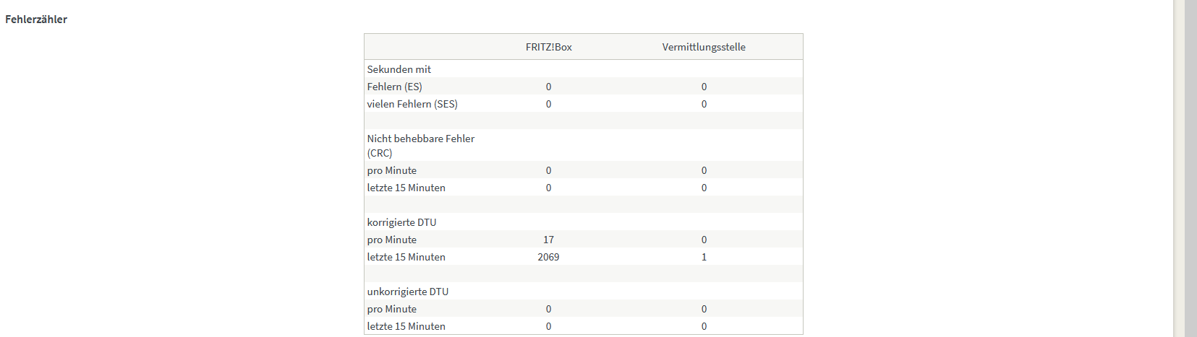Image resolution: width=1197 pixels, height=337 pixels.
Task: Click letzte 15 Minuten under unkorrigierte DTU
Action: 406,326
